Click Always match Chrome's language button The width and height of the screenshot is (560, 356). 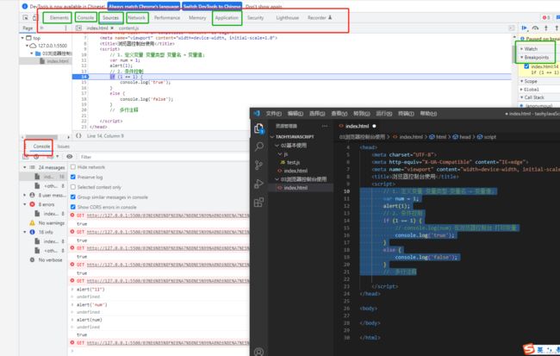[x=144, y=6]
